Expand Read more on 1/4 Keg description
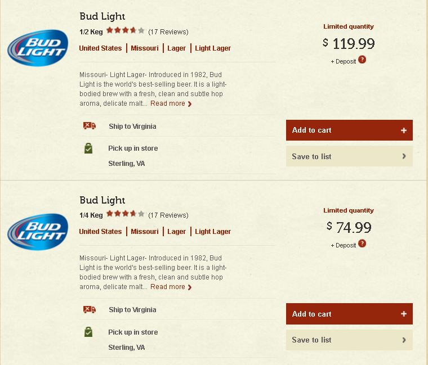Screen dimensions: 428x365 click(x=171, y=287)
